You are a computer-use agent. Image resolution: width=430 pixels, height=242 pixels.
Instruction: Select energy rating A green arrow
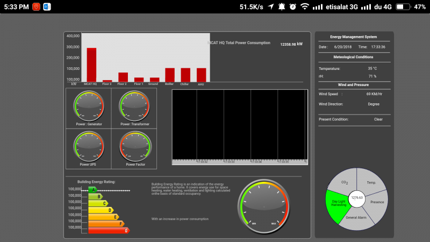(93, 190)
